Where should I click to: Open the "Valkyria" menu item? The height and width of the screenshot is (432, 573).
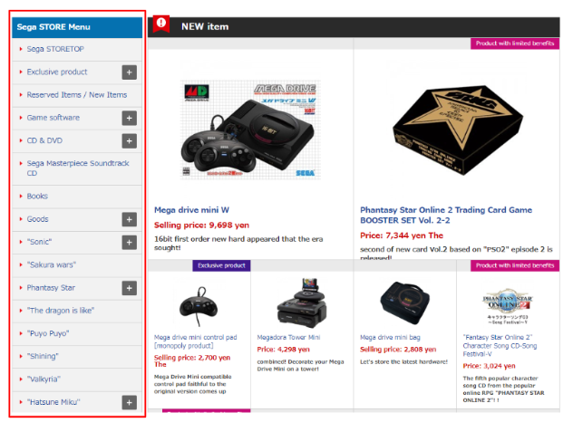[44, 379]
